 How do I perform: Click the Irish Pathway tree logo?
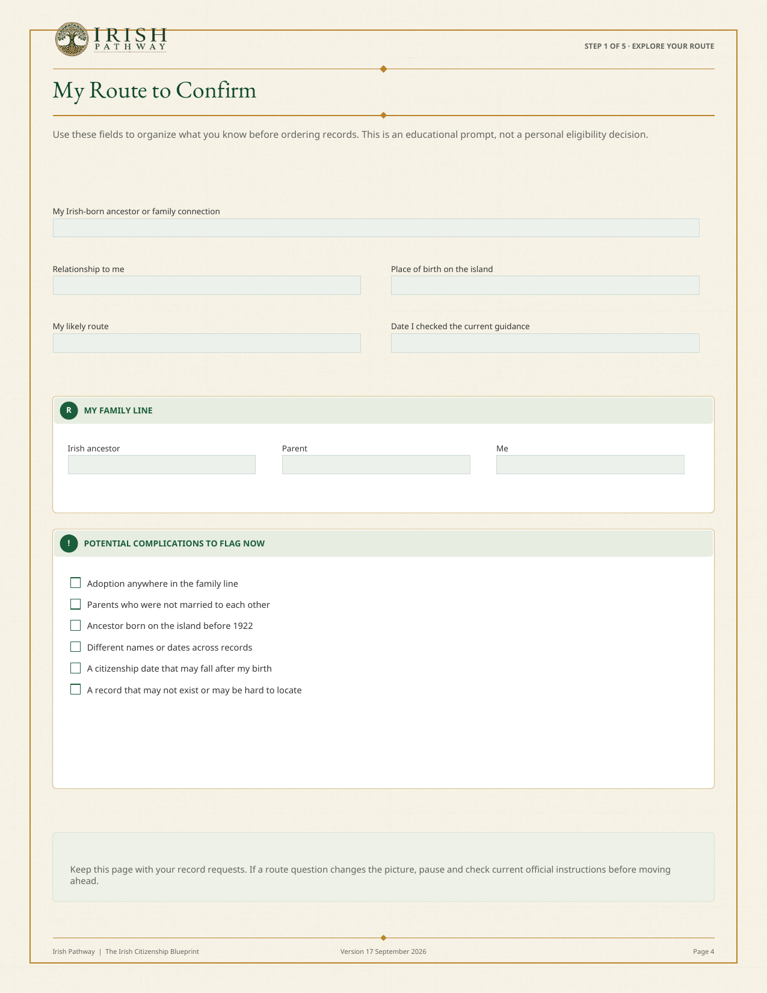point(72,39)
